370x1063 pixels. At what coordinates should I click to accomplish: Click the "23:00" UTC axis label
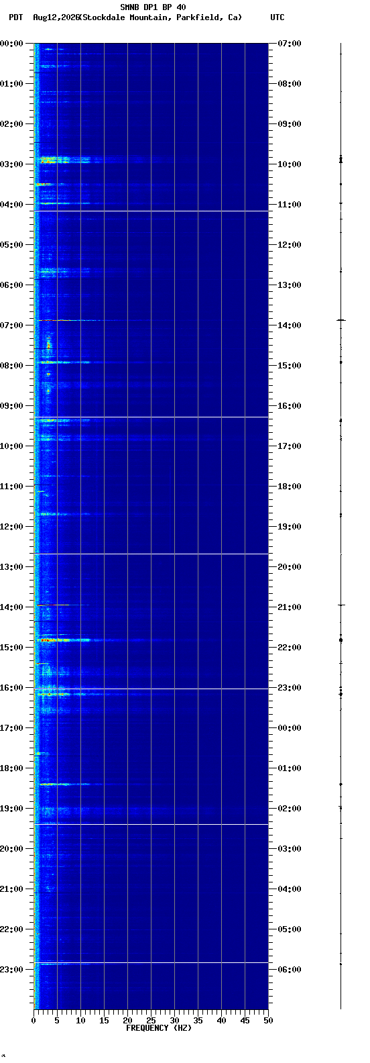tap(289, 688)
